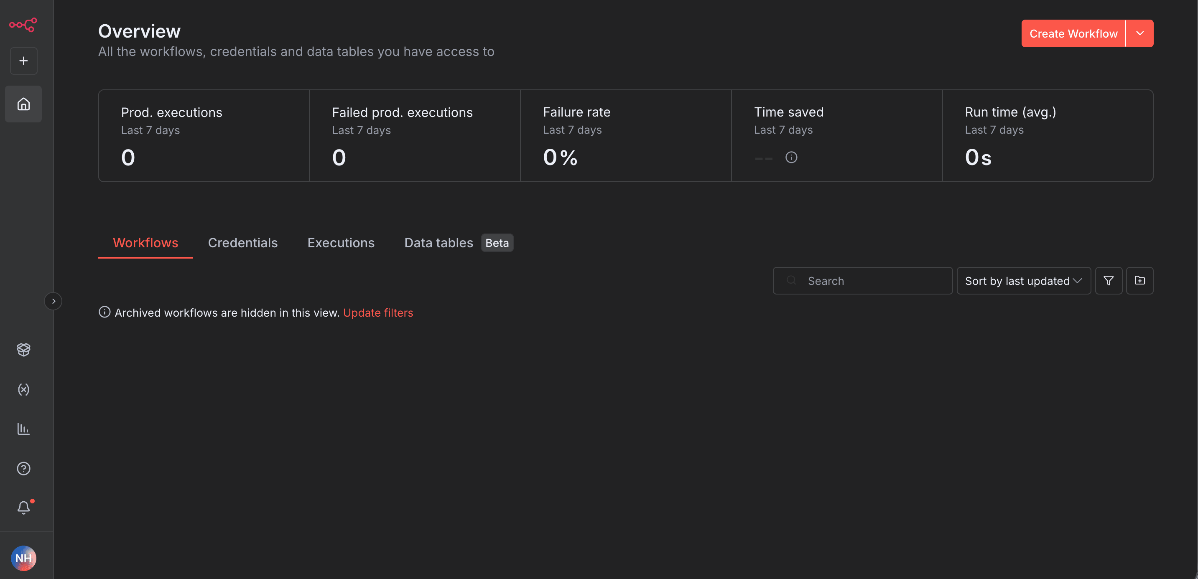Click the plus add button in sidebar

coord(24,61)
